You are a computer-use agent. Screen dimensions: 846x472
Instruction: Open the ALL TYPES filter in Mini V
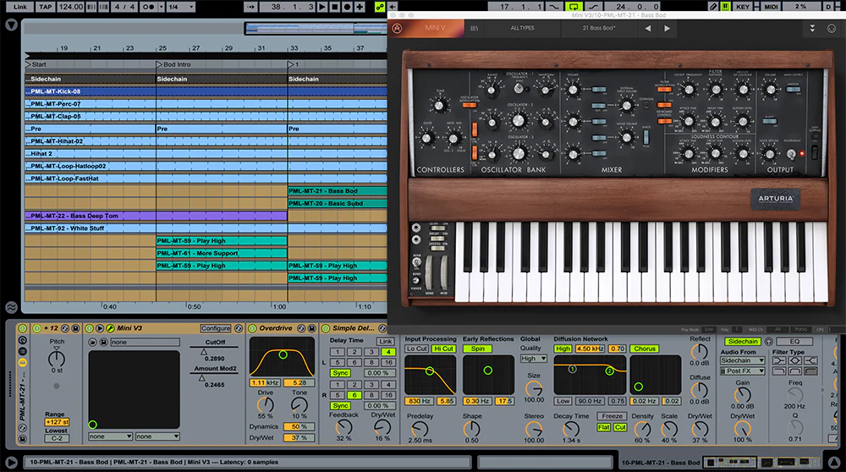(522, 28)
